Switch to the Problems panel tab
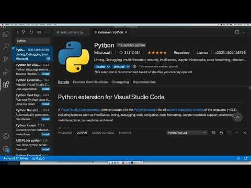The image size is (251, 188). click(x=65, y=133)
